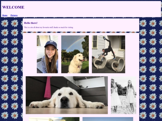Open the photo of dog lying on kitchen floor
Viewport: 162px width, 121px height.
click(x=67, y=95)
